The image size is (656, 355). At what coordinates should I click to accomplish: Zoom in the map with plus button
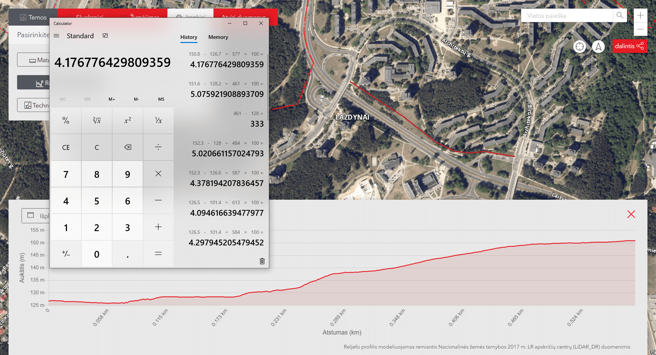coord(640,15)
